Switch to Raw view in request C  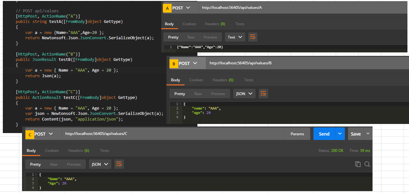[54, 164]
